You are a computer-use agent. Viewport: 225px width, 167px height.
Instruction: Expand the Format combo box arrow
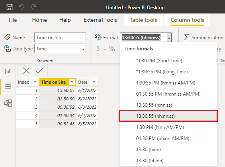tap(169, 38)
